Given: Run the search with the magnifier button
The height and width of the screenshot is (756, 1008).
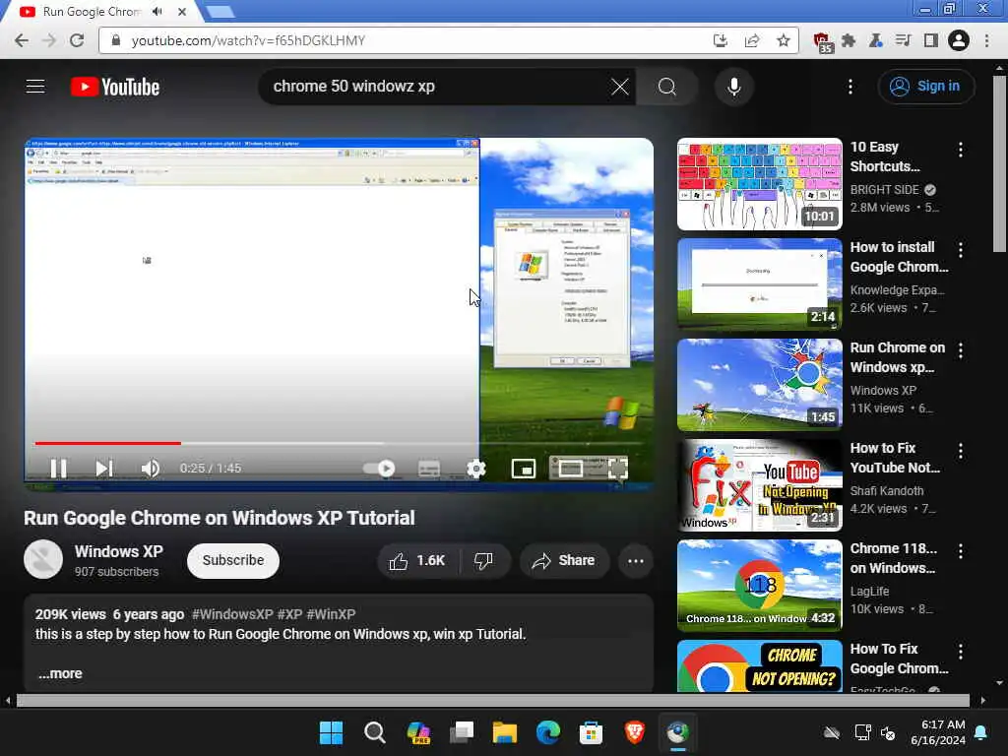Looking at the screenshot, I should (x=666, y=87).
